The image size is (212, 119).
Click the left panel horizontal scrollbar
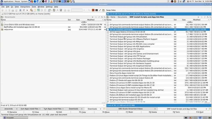pyautogui.click(x=53, y=103)
